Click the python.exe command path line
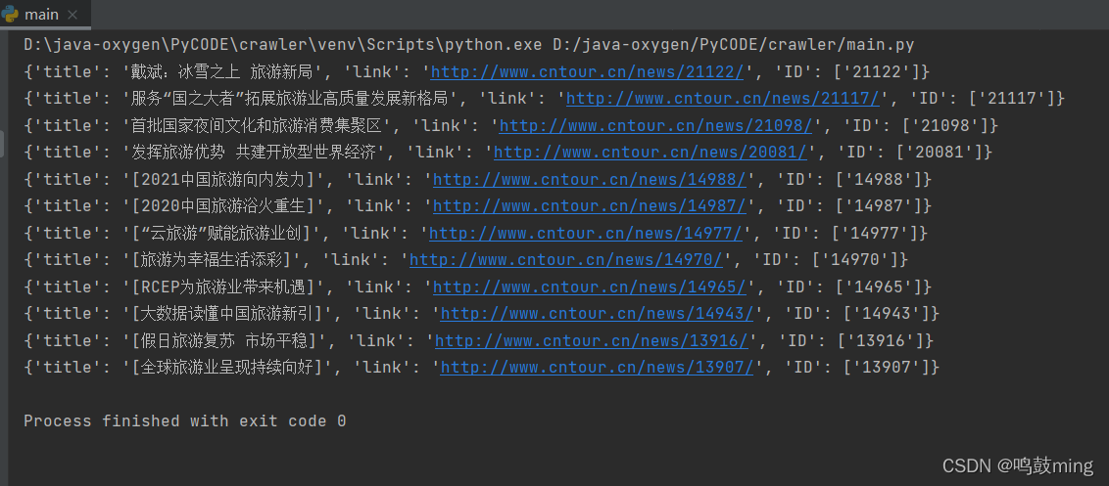 pyautogui.click(x=469, y=45)
